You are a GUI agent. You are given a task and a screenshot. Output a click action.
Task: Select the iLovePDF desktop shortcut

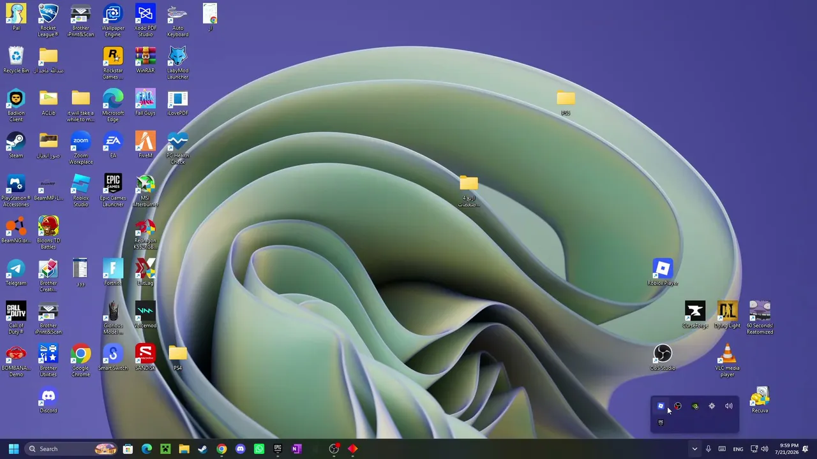click(x=177, y=103)
